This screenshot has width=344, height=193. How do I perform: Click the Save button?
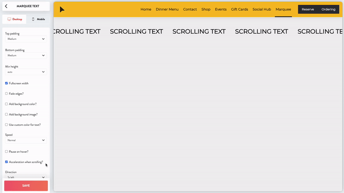pyautogui.click(x=26, y=186)
